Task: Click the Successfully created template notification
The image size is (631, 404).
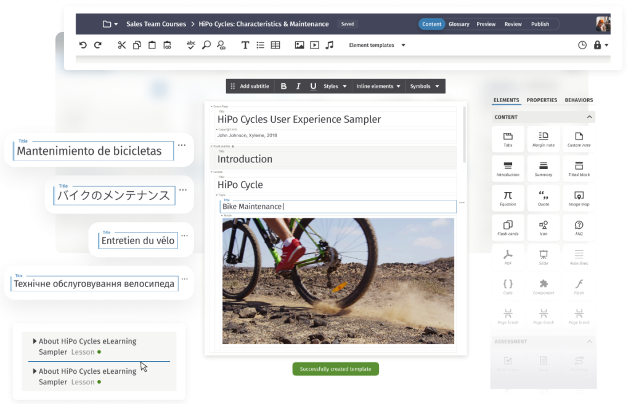Action: click(x=335, y=369)
